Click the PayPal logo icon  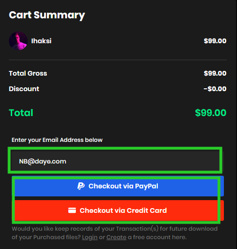81,186
